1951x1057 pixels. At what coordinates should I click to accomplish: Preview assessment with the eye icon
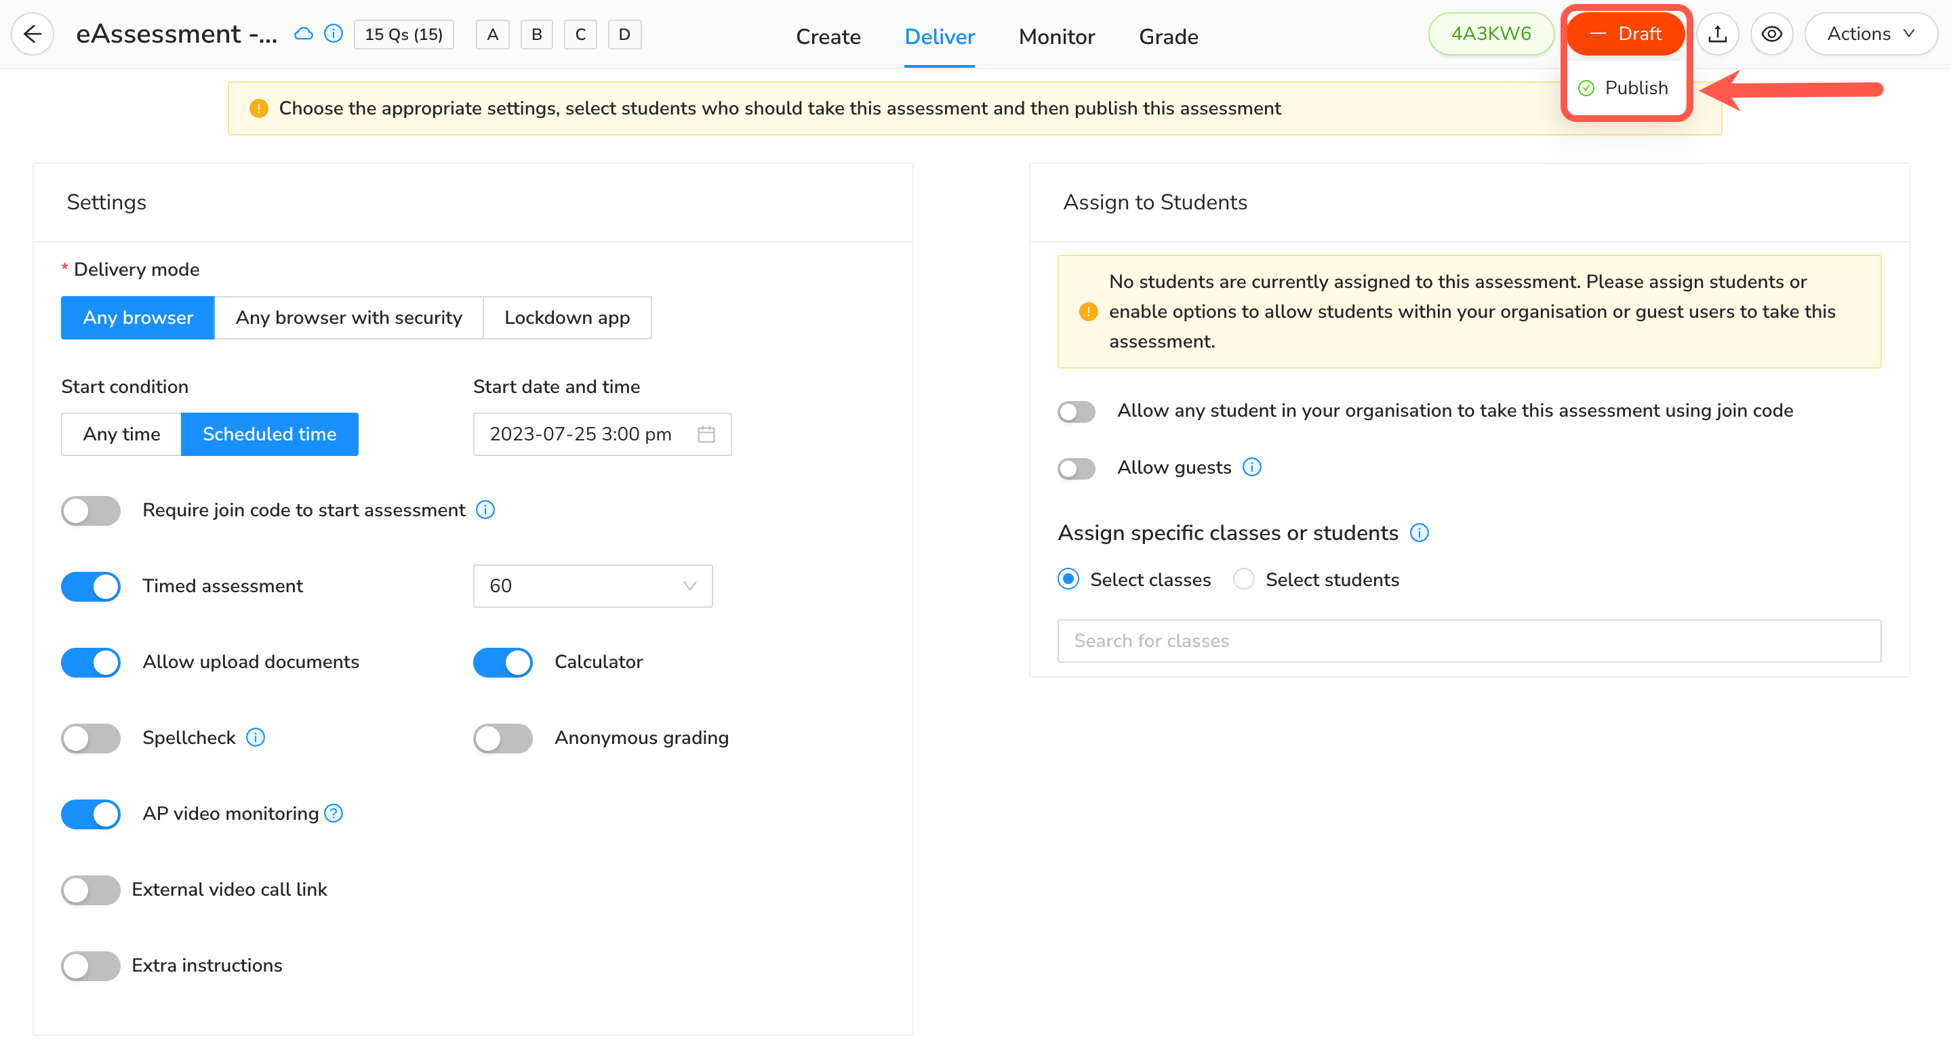point(1771,34)
